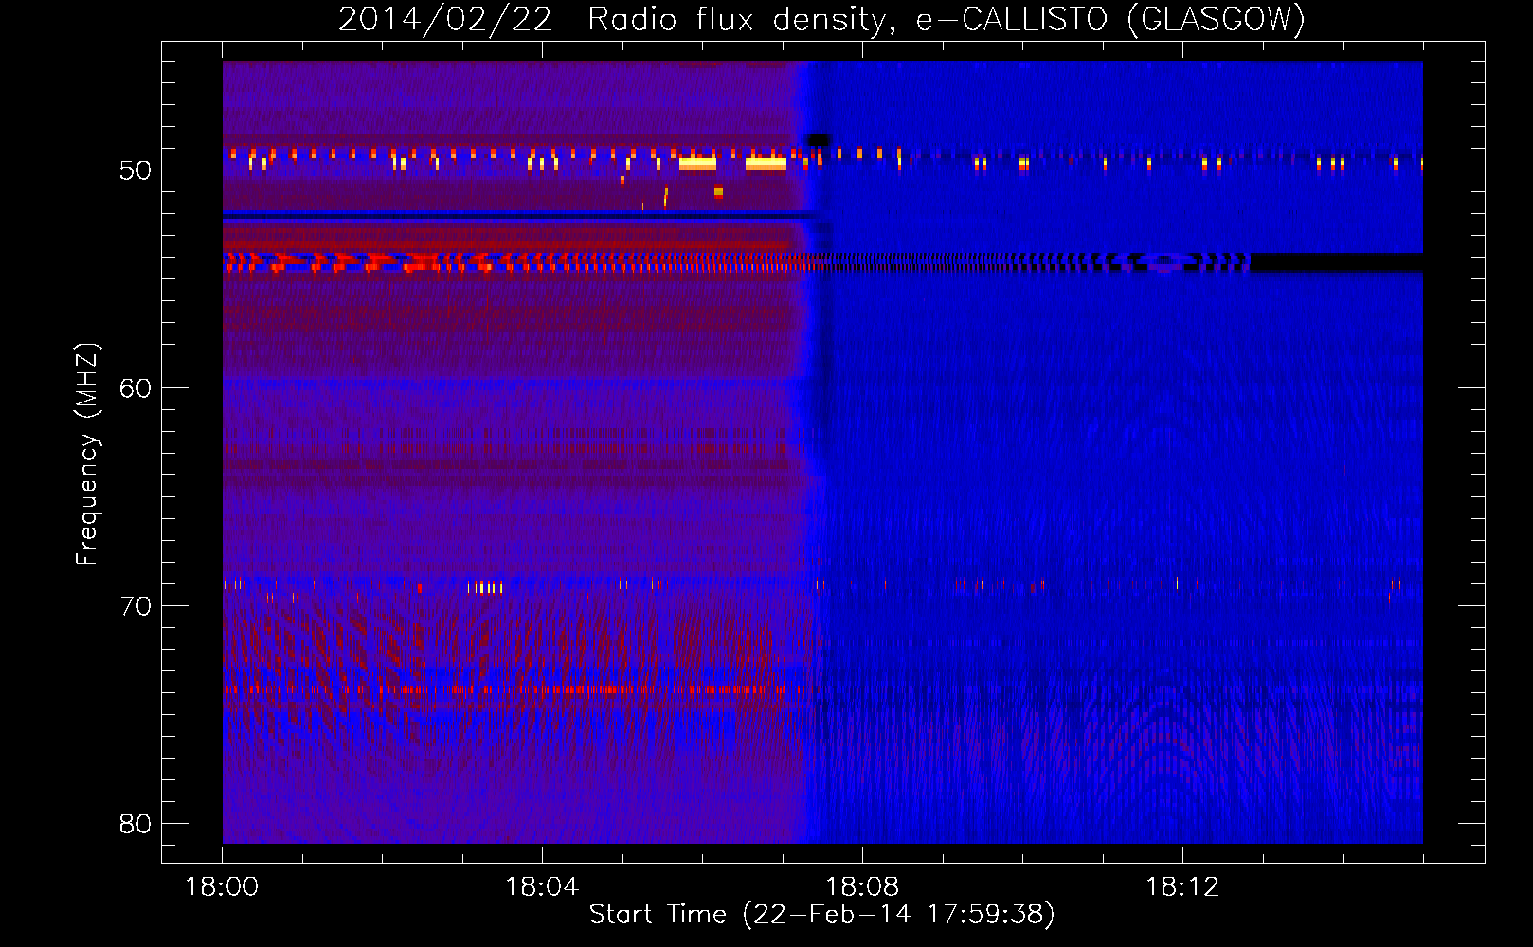The image size is (1533, 947).
Task: Click the 70 MHz frequency tick label
Action: 135,606
